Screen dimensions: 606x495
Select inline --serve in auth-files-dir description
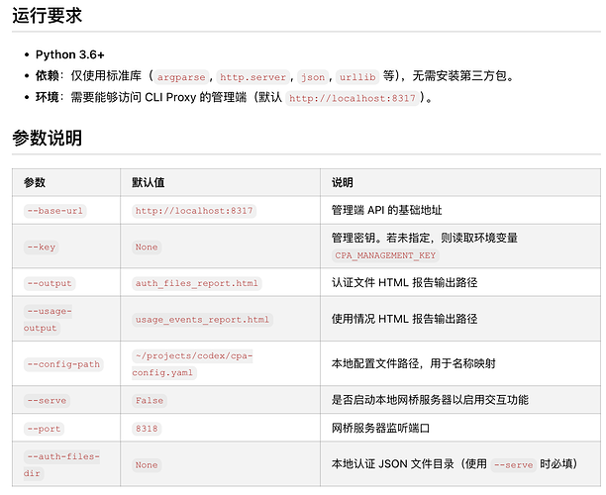point(513,465)
